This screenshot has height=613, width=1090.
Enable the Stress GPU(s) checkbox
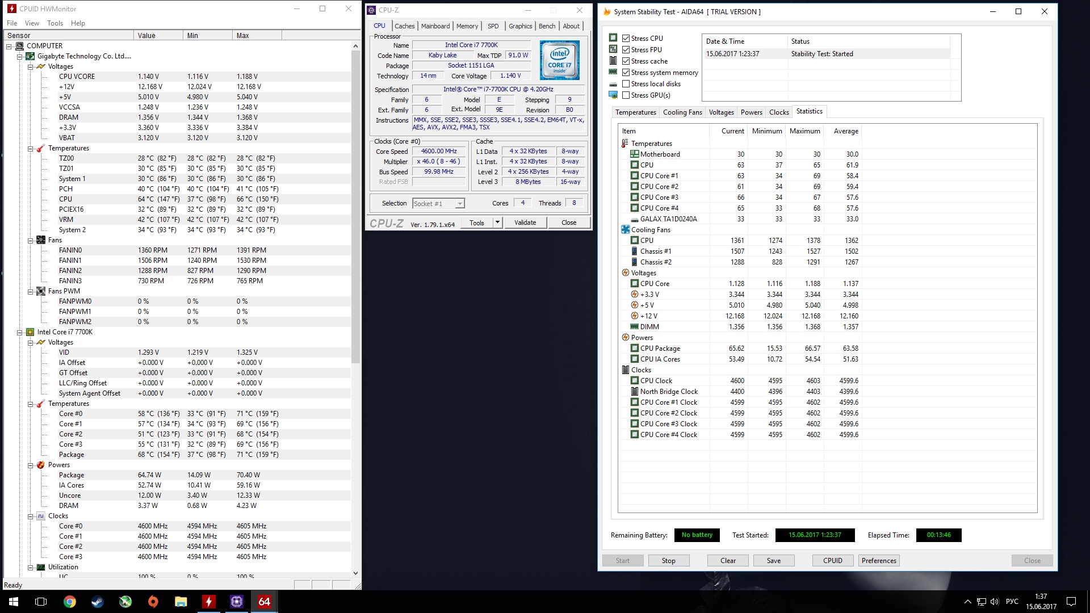click(x=626, y=95)
